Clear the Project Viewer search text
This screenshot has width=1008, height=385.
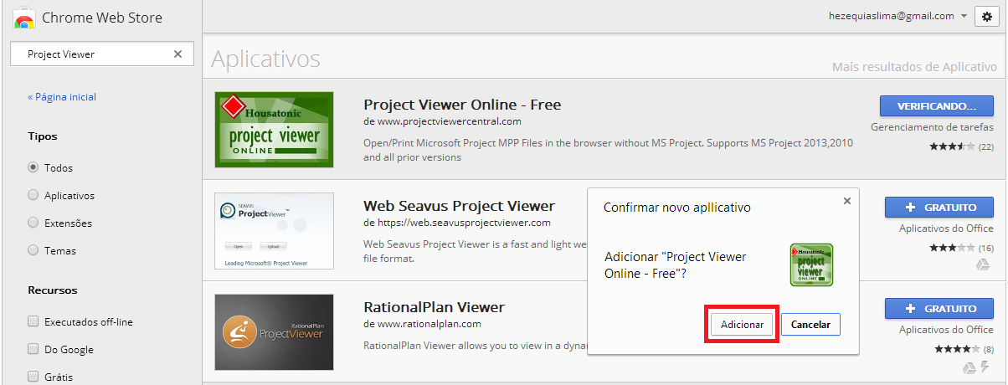click(x=177, y=54)
